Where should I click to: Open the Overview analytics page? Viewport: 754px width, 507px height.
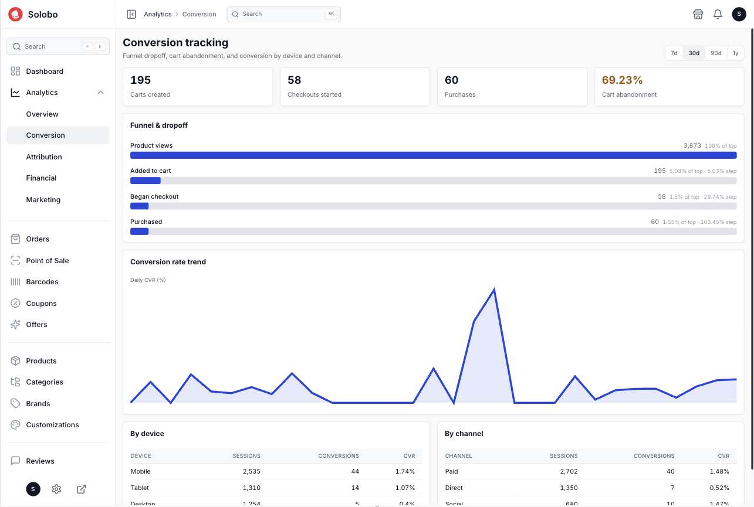point(58,114)
